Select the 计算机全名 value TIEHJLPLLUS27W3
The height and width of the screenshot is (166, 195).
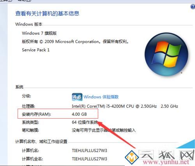click(x=89, y=159)
